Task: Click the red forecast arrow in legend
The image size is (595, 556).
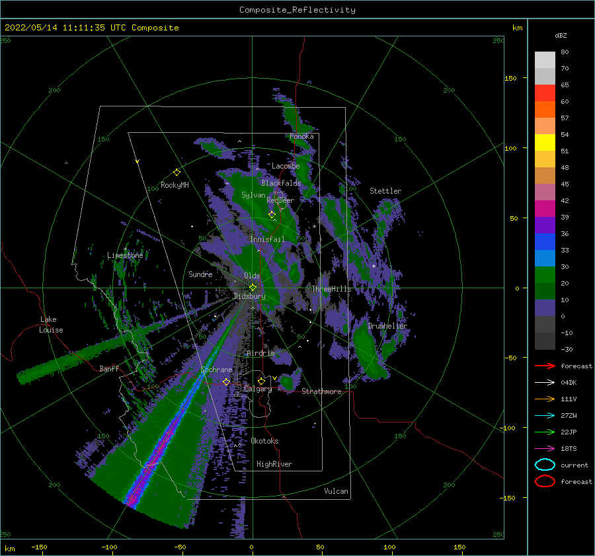Action: [545, 366]
